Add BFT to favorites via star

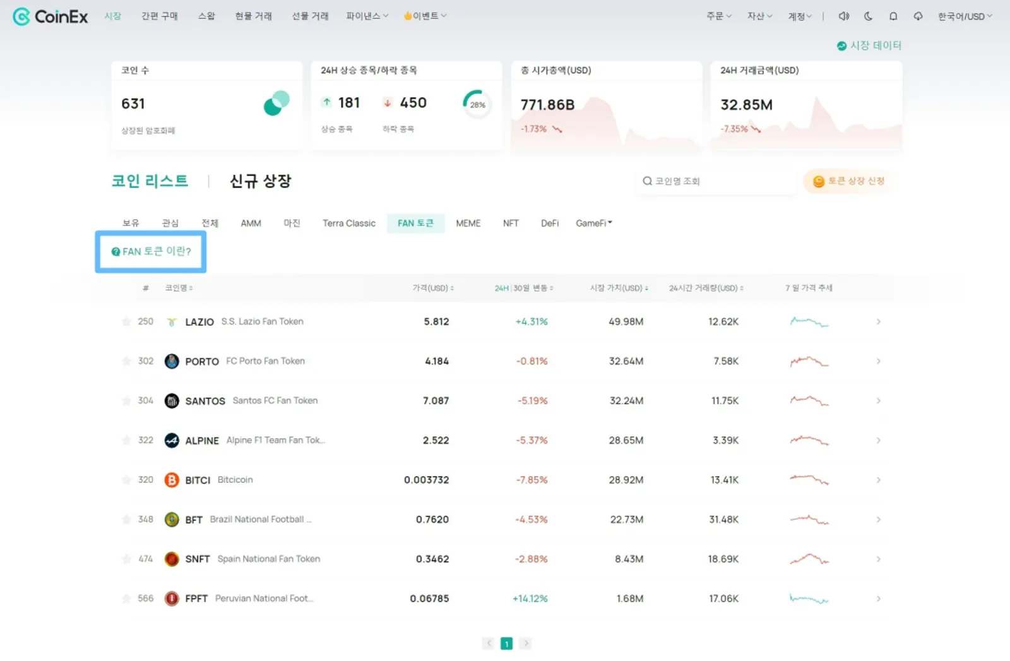126,519
